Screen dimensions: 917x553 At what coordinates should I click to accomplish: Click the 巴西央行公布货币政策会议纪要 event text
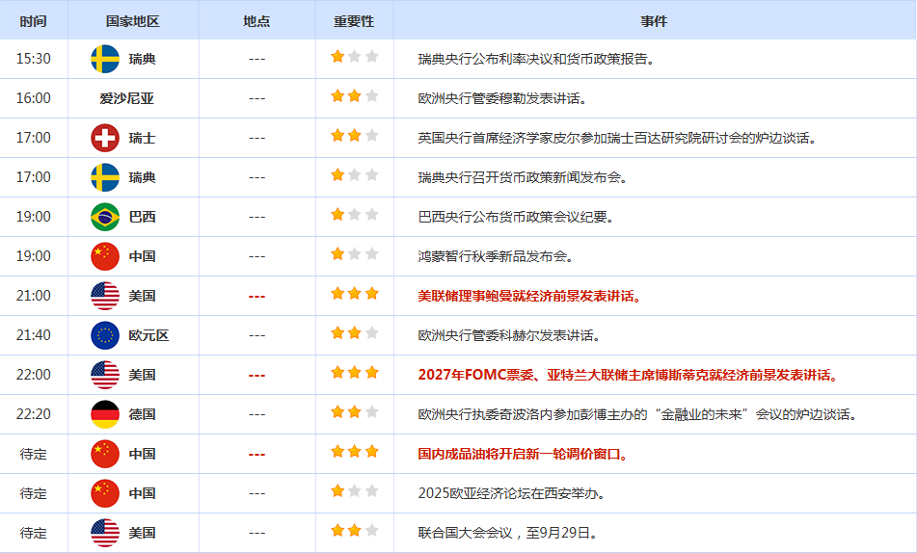tap(516, 217)
